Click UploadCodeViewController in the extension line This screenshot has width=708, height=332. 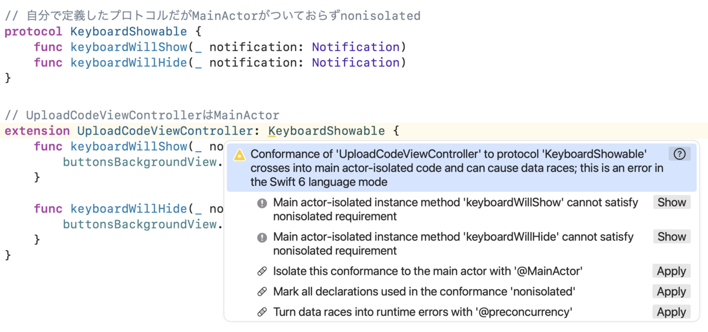point(165,131)
